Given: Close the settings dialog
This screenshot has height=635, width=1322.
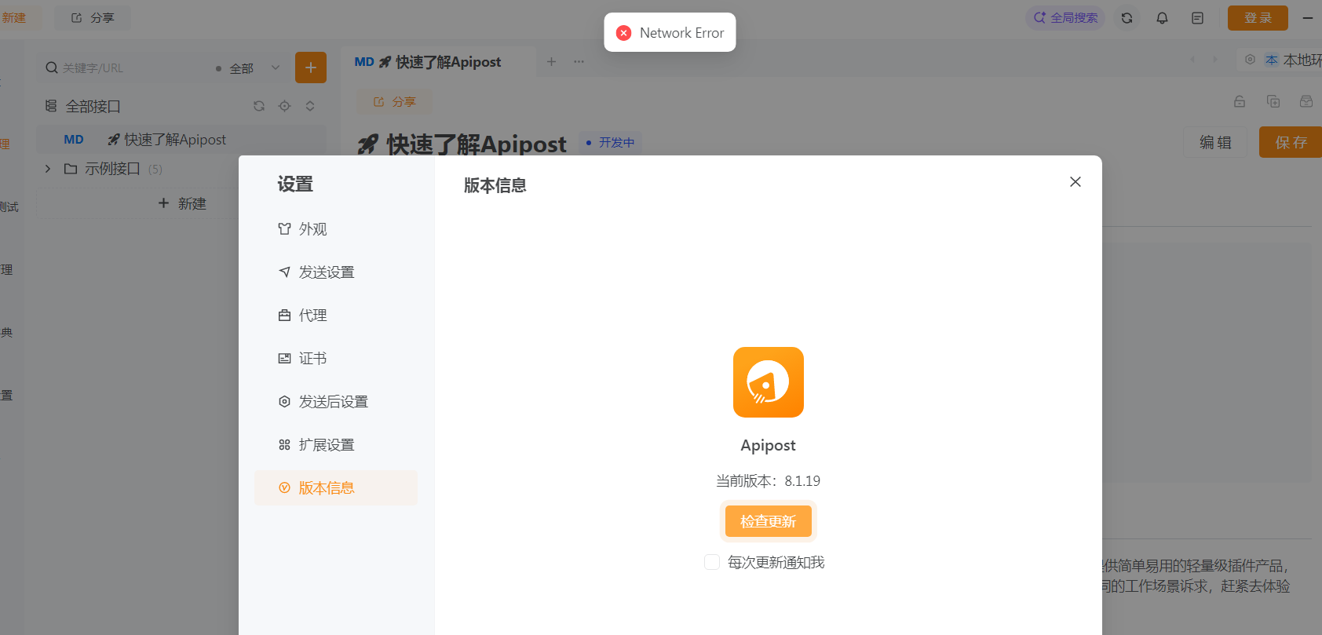Looking at the screenshot, I should [1075, 182].
